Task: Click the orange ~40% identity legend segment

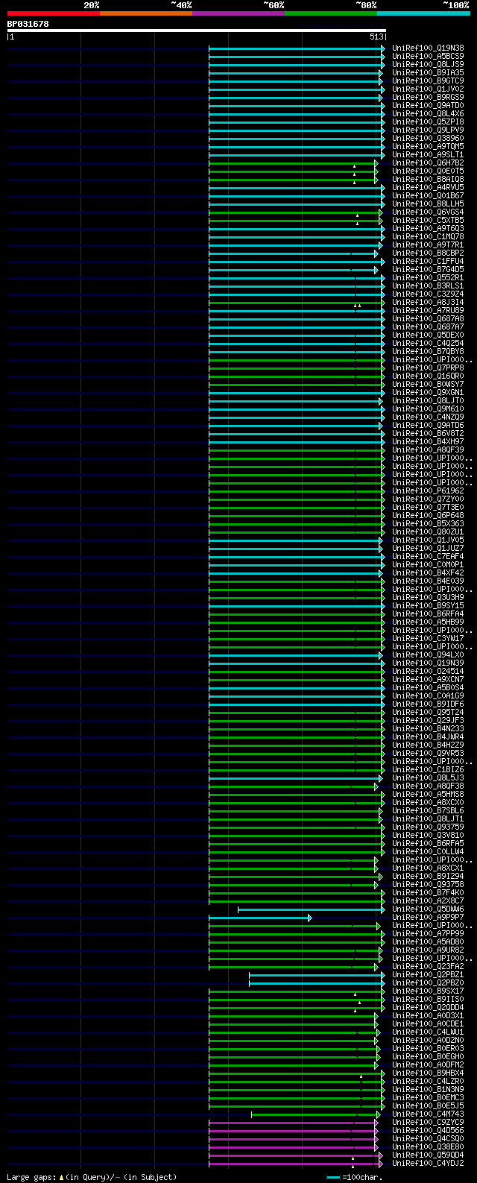Action: [x=145, y=13]
